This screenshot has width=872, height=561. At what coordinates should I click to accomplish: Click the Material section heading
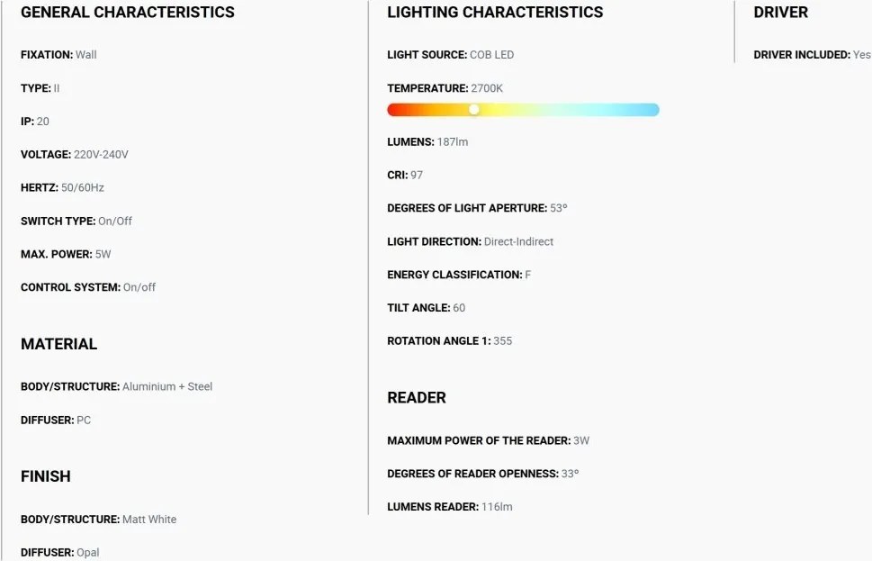pos(59,344)
